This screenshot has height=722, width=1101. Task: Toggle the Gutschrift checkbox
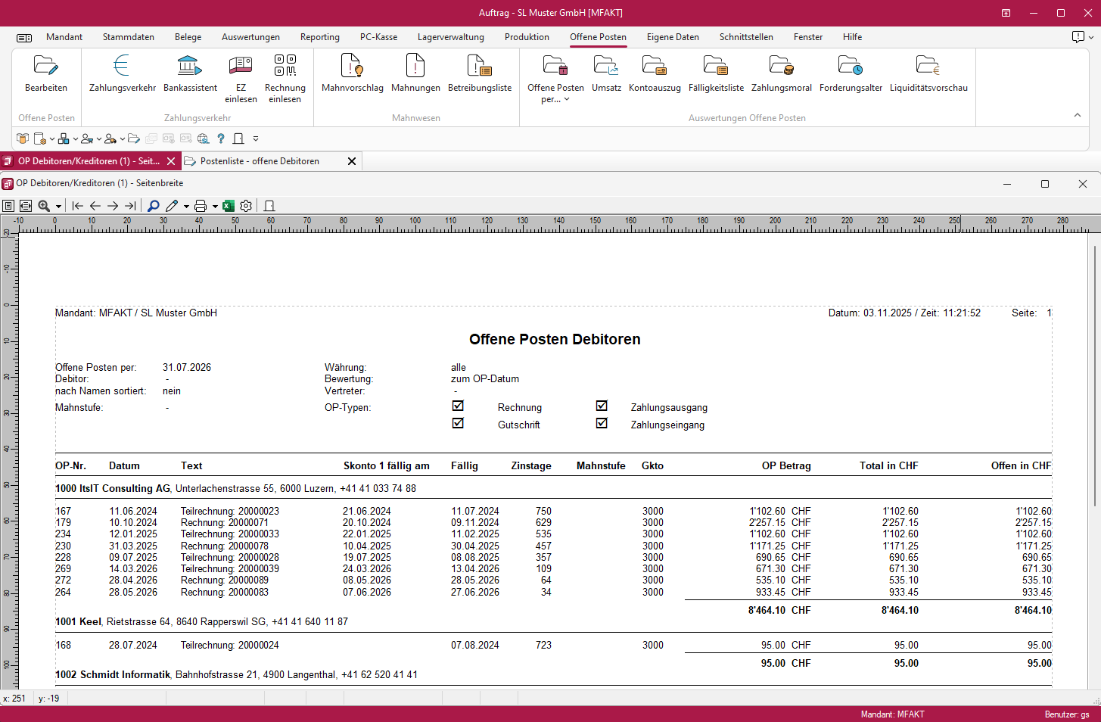[458, 424]
